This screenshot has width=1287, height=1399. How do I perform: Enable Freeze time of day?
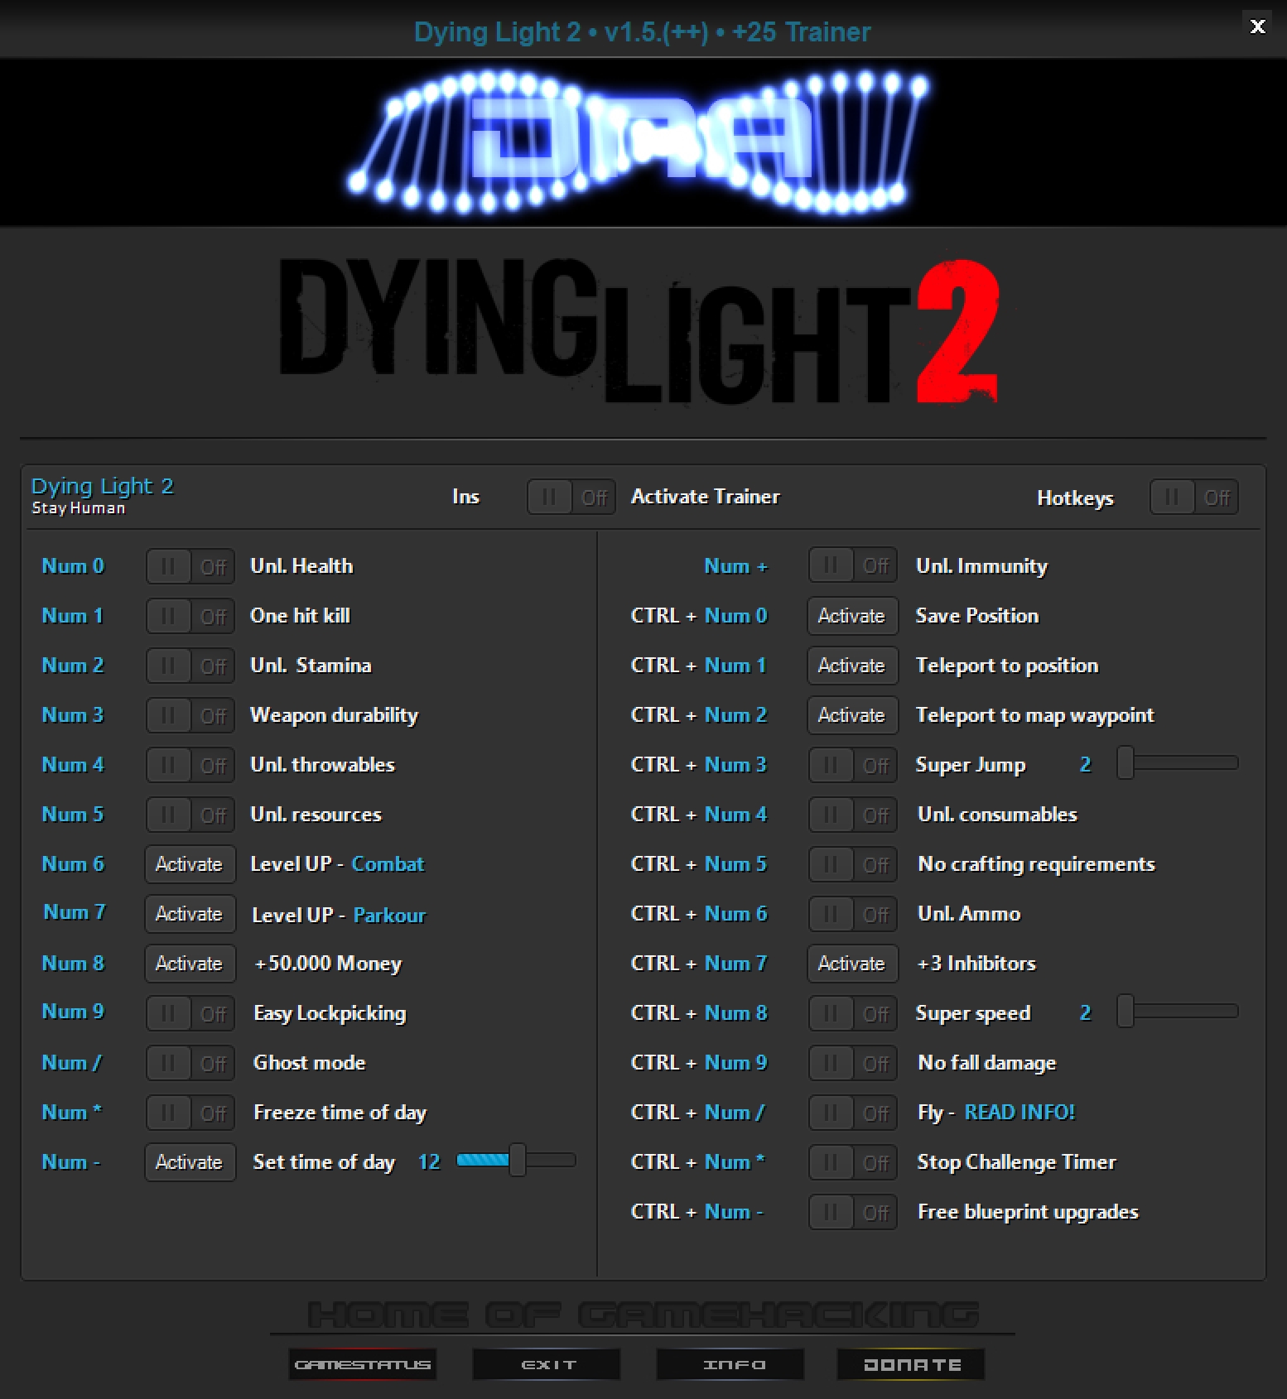190,1113
